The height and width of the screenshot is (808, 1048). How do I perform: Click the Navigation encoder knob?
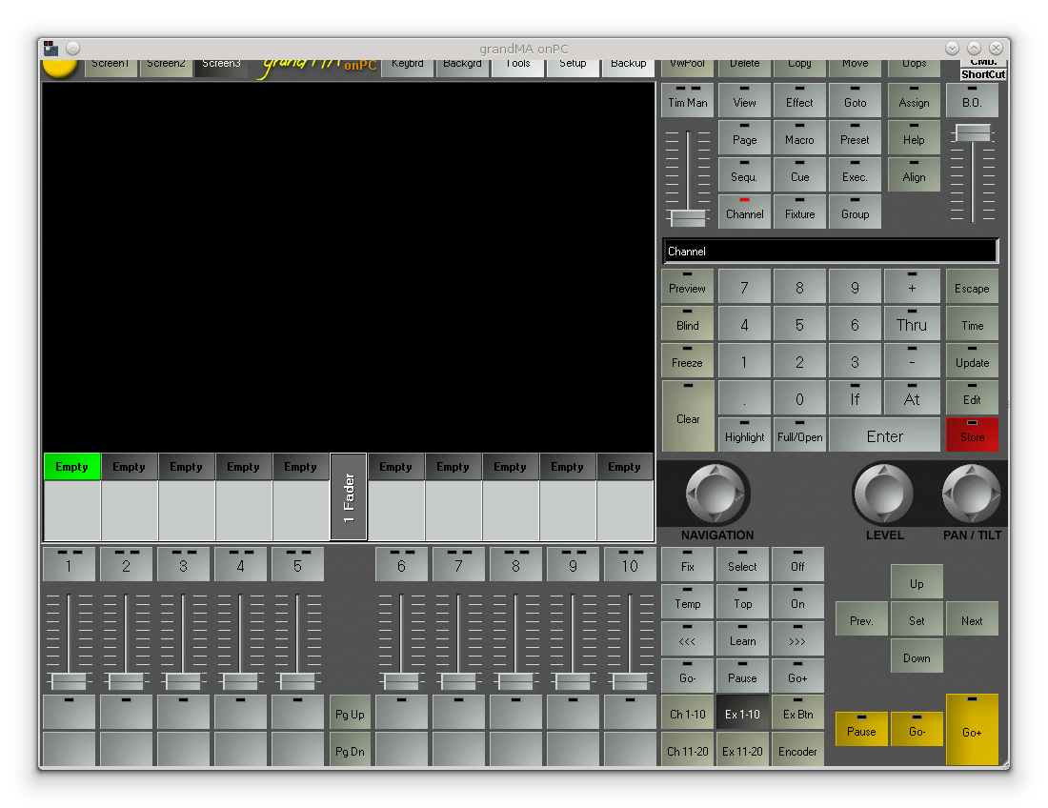click(715, 495)
